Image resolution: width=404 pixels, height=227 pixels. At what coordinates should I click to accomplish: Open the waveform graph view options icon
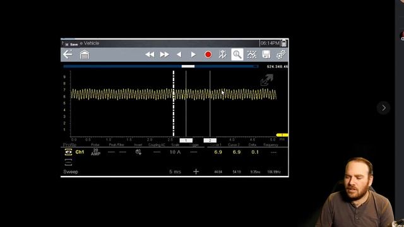point(252,55)
